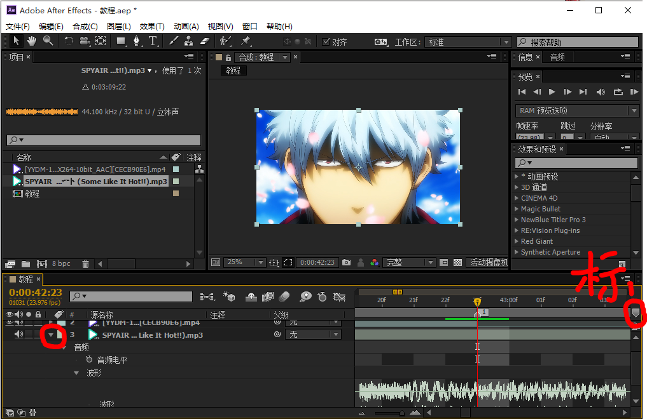Image resolution: width=647 pixels, height=419 pixels.
Task: Click the play button in the Preview panel
Action: coord(552,92)
